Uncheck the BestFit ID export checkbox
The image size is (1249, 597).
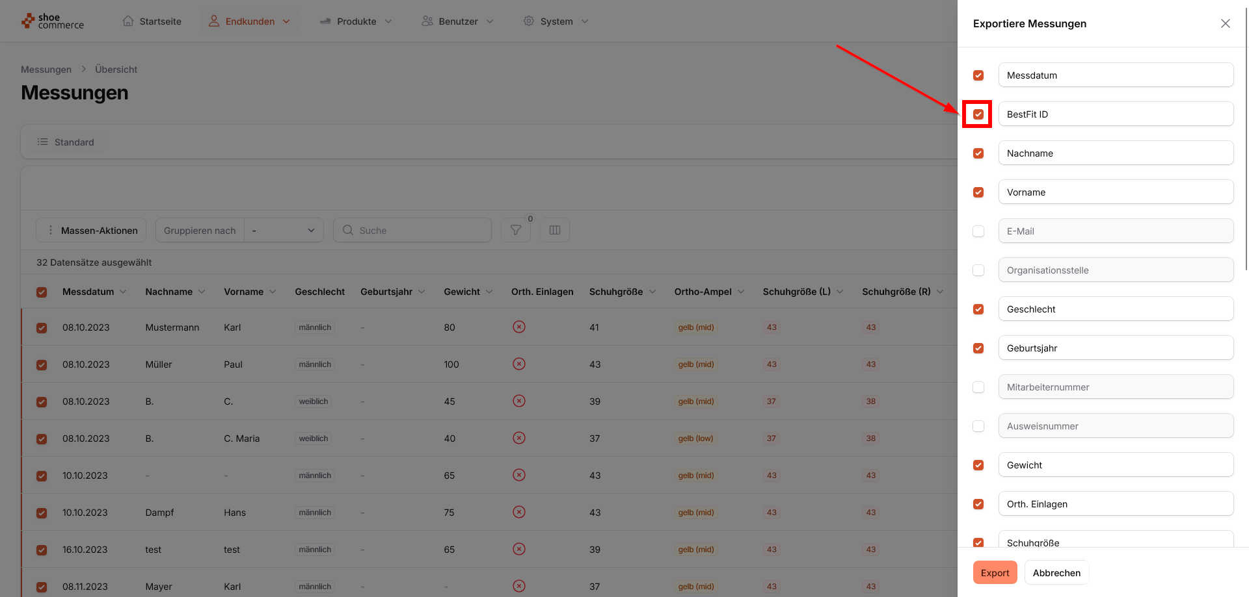(978, 114)
